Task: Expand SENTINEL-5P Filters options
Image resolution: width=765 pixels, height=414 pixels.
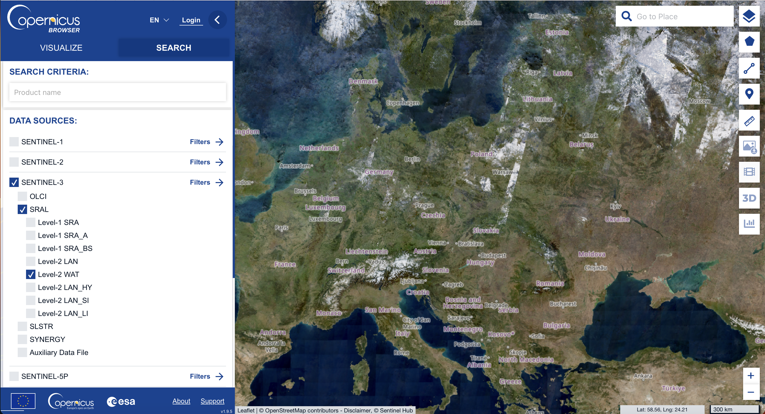Action: (218, 376)
